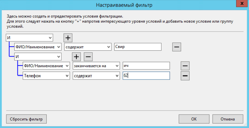Remove the nested group with its minus button
Image resolution: width=249 pixels, height=128 pixels.
[x=88, y=57]
